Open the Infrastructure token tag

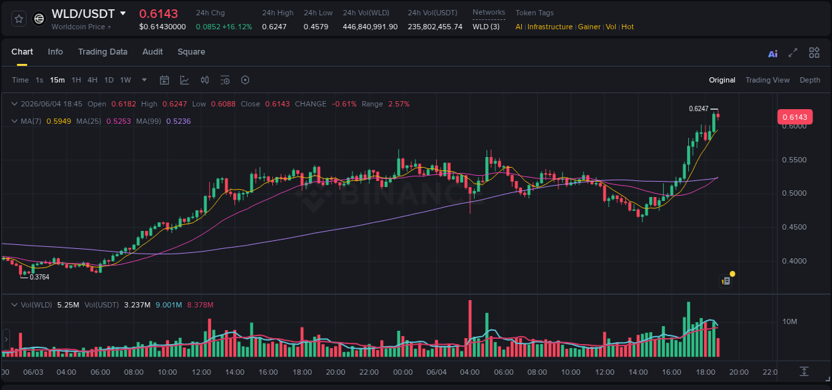click(x=550, y=27)
